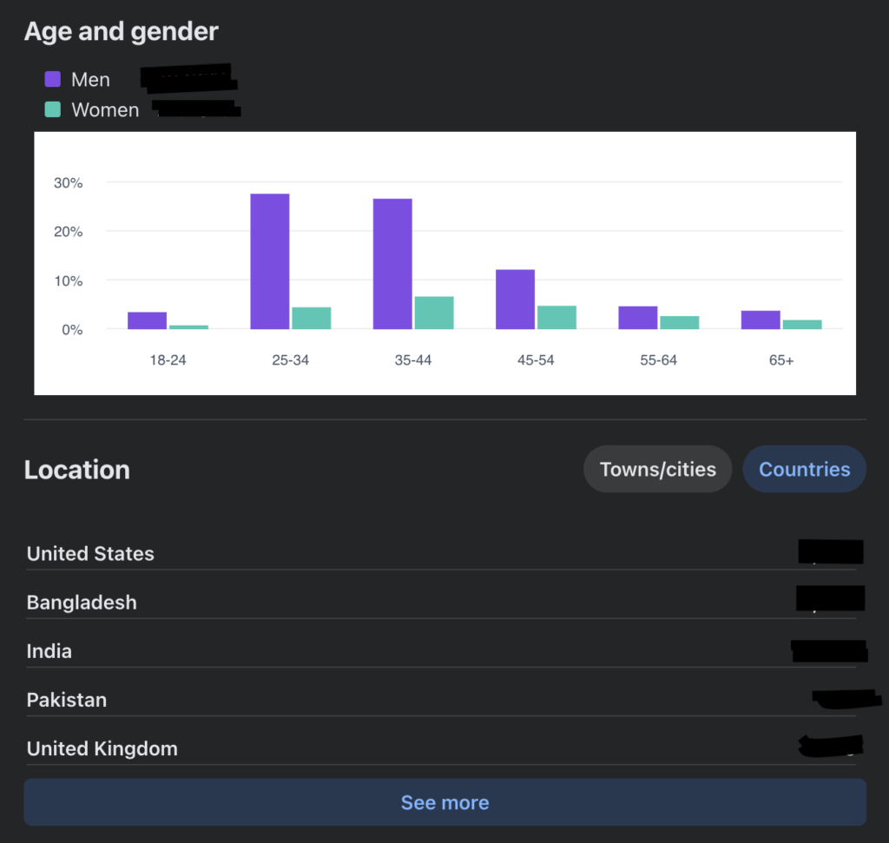Click the Location heading
This screenshot has height=843, width=889.
76,470
